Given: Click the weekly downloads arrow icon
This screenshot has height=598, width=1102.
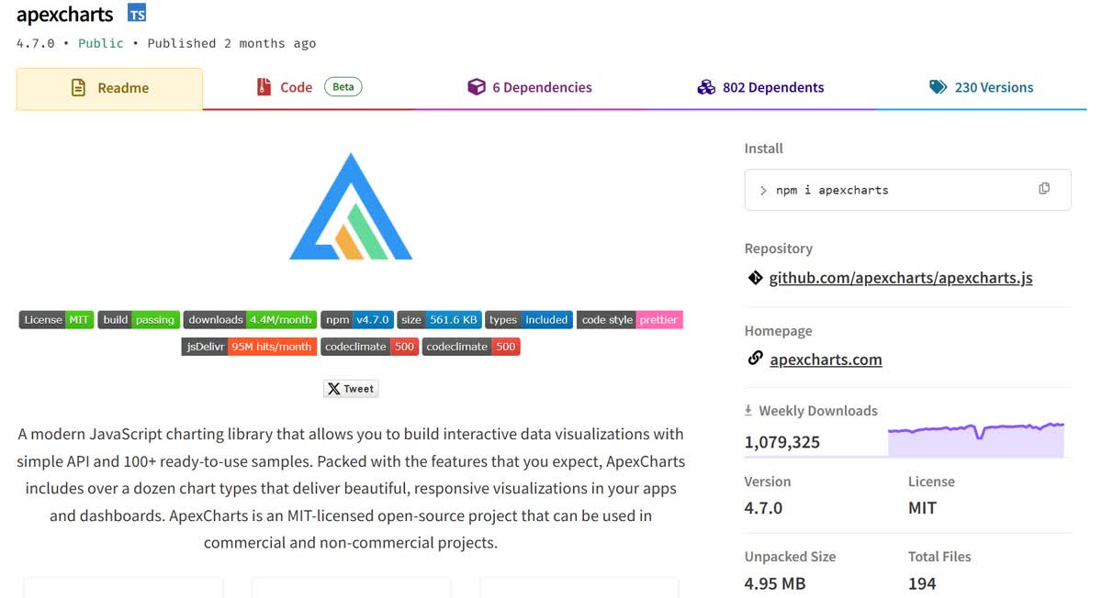Looking at the screenshot, I should click(x=748, y=410).
